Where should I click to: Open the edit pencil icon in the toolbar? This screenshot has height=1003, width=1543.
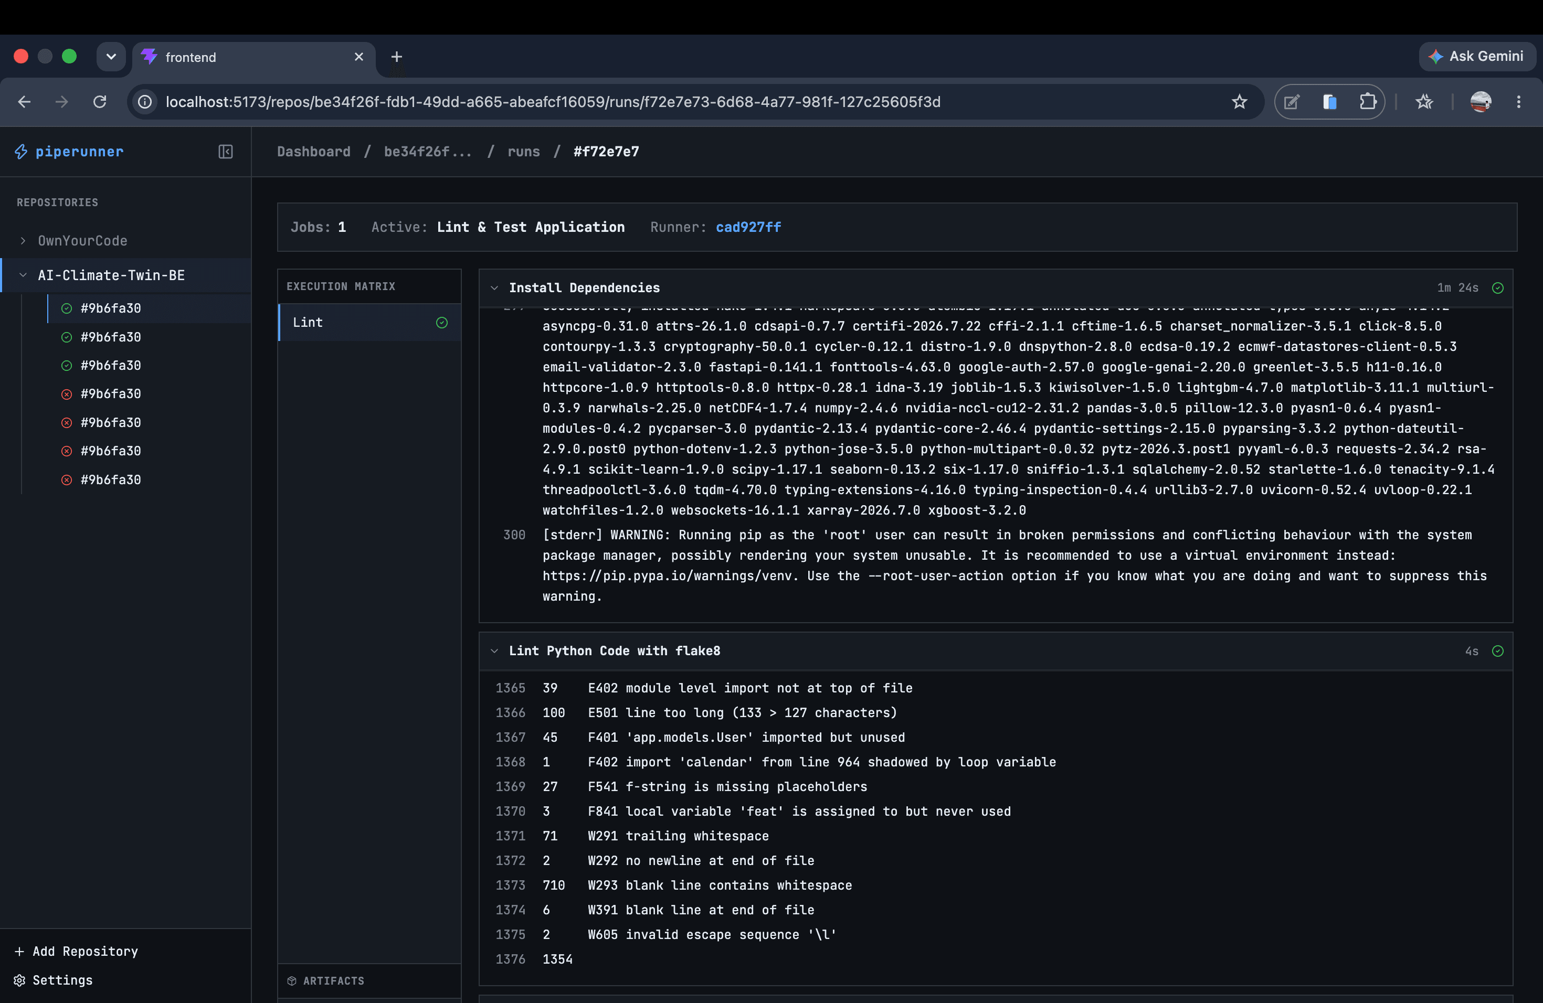1292,102
